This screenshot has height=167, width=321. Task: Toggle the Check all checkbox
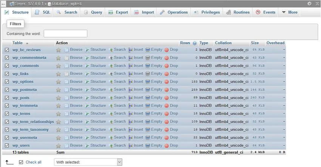point(21,162)
